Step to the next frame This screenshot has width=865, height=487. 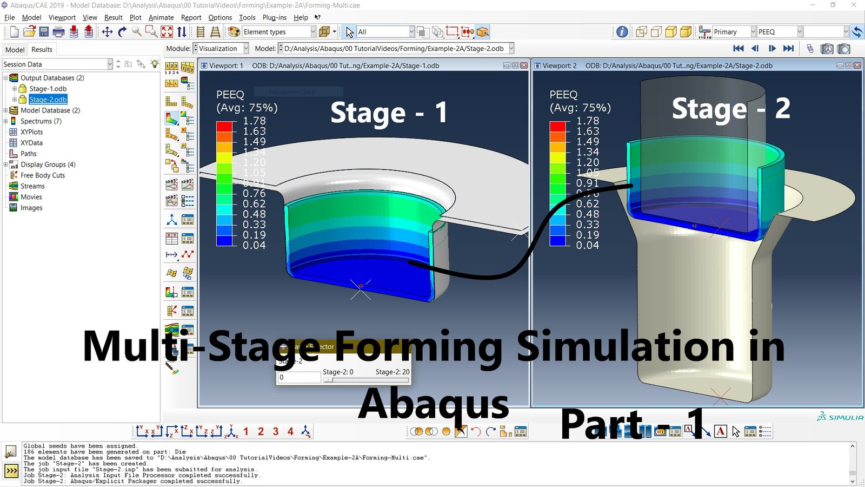tap(772, 49)
